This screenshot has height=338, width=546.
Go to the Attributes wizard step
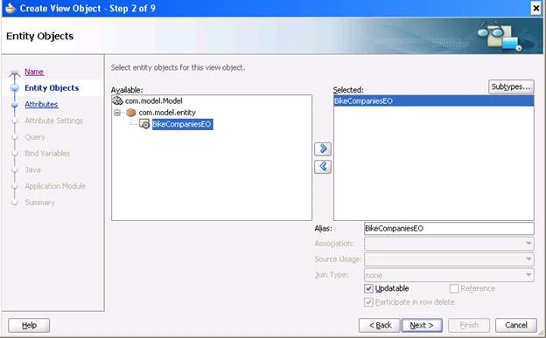[x=41, y=104]
